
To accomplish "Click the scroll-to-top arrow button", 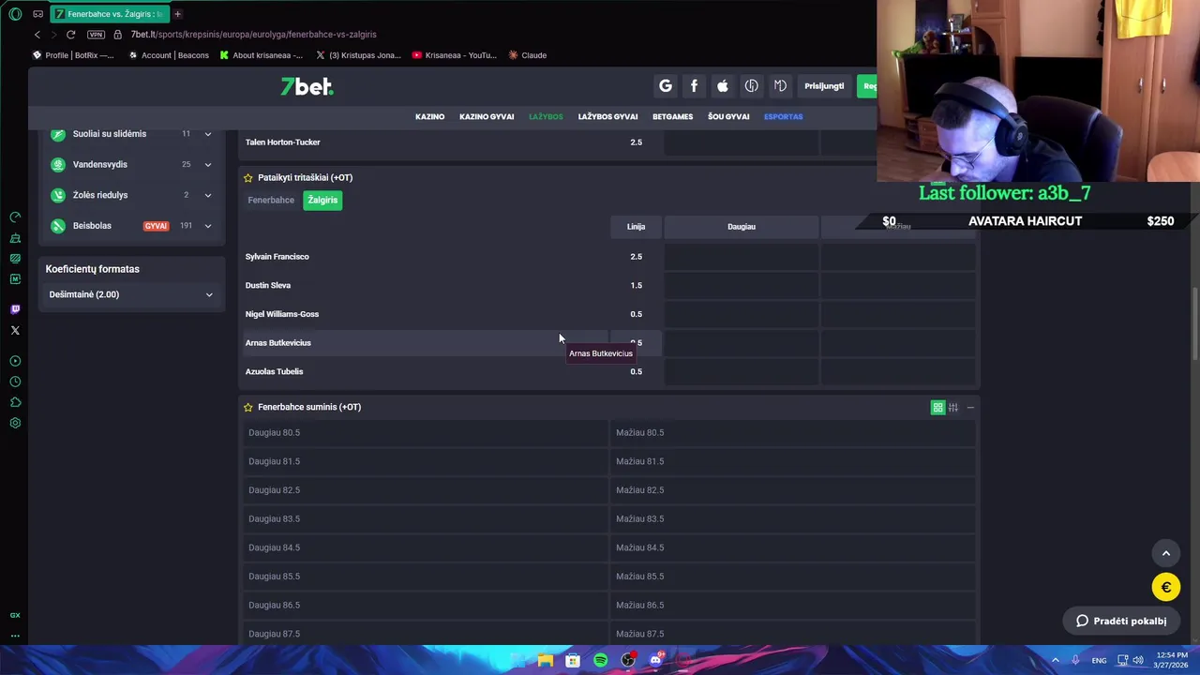I will click(1166, 553).
